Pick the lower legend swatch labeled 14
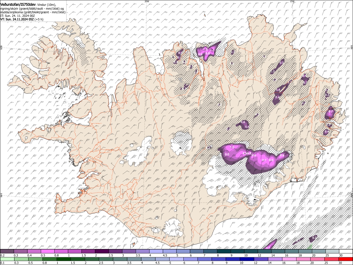 (275, 259)
